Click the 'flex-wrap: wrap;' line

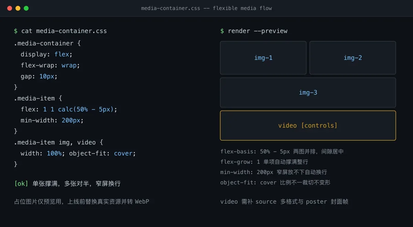pyautogui.click(x=50, y=65)
